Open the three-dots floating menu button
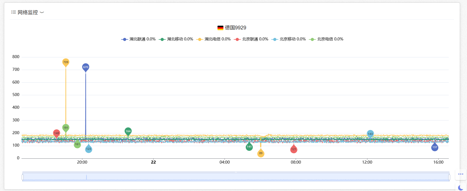The image size is (467, 191). pos(460,174)
